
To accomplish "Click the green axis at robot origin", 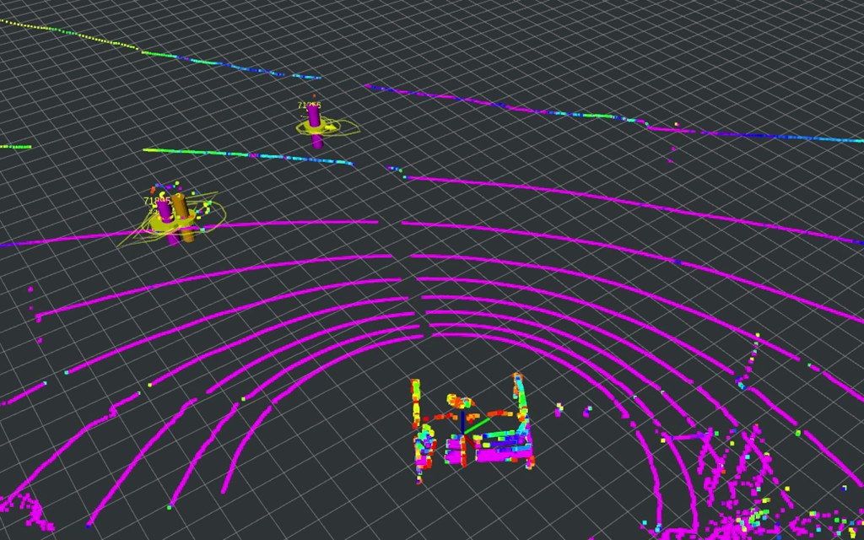I will pos(478,426).
